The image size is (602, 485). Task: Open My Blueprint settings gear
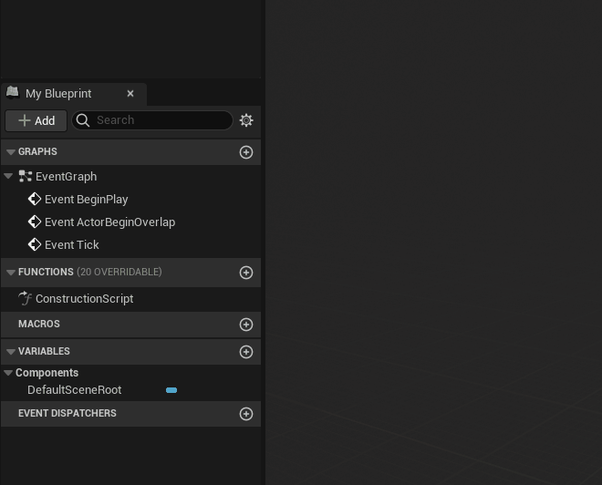click(x=246, y=120)
